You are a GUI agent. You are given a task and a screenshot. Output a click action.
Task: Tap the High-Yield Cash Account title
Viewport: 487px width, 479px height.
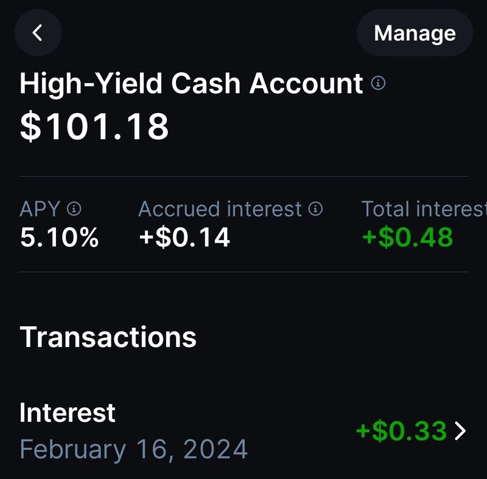point(191,83)
